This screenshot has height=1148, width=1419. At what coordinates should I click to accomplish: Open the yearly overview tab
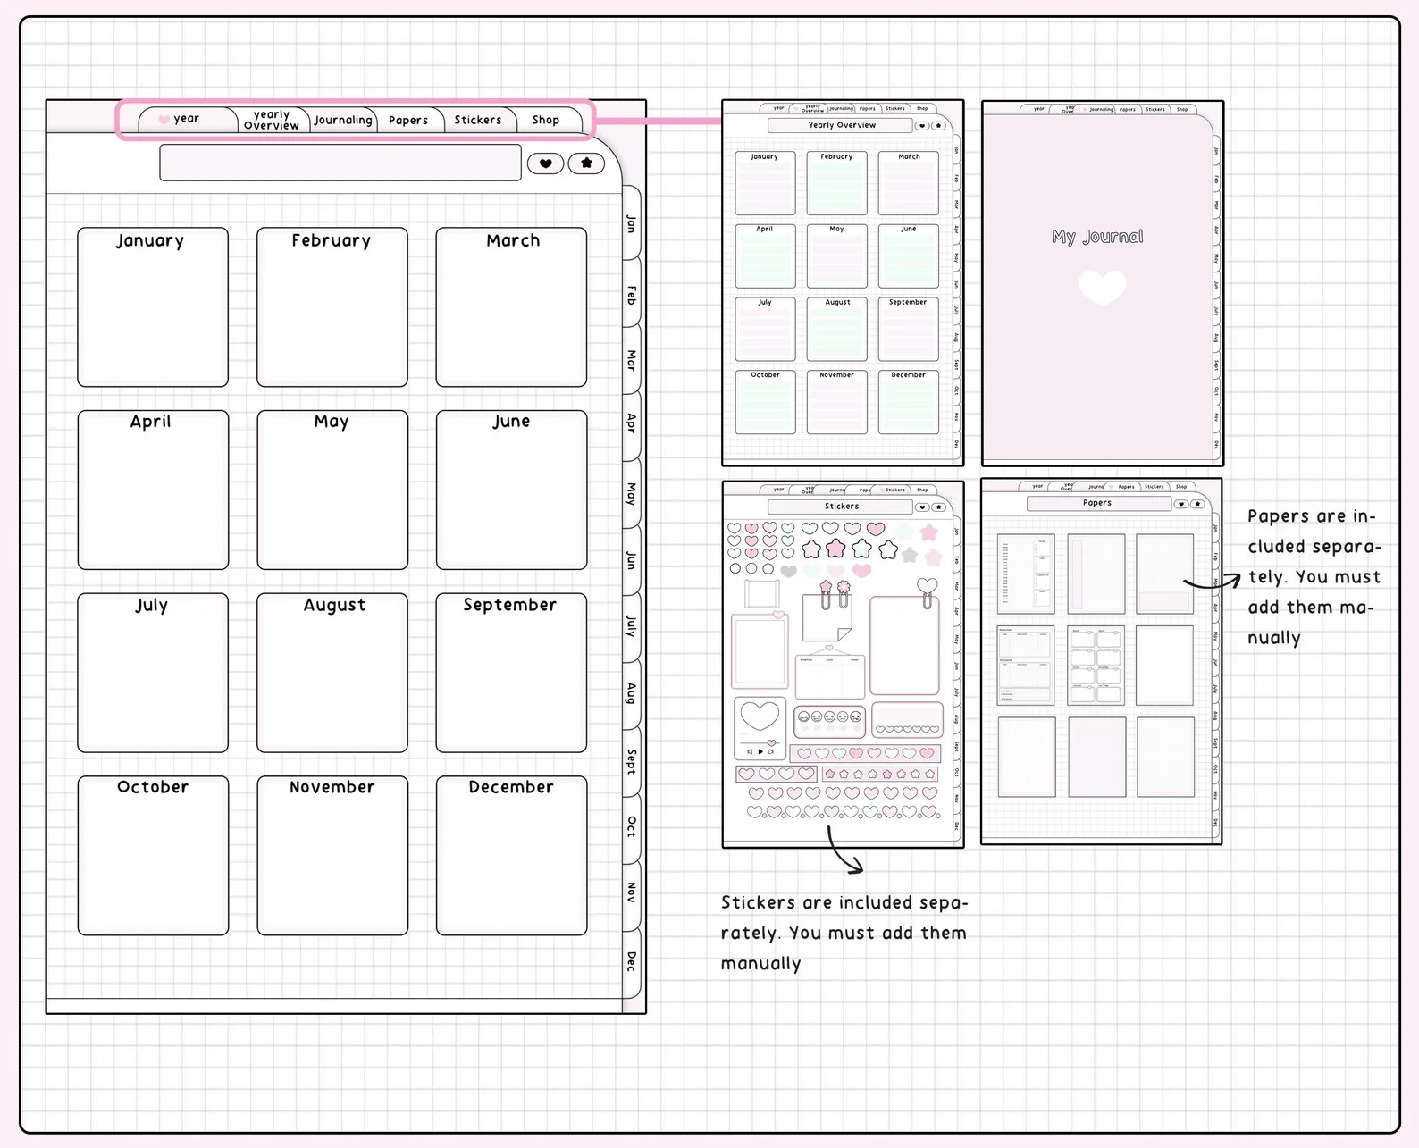pos(272,120)
